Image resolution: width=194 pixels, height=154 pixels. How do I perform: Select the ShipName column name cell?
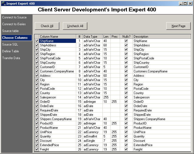pyautogui.click(x=57, y=41)
